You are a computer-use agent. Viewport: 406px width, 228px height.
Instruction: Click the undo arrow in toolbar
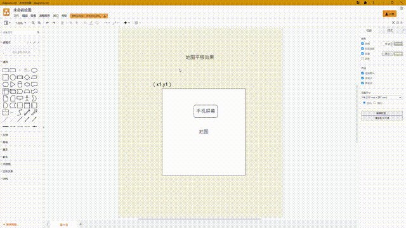(x=48, y=23)
